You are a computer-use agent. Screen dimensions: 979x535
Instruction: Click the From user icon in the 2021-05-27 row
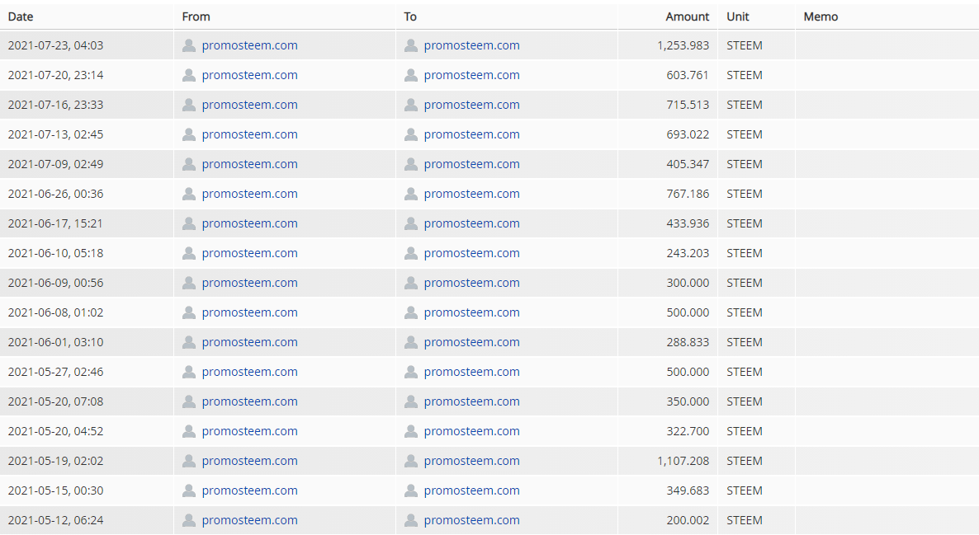(188, 373)
